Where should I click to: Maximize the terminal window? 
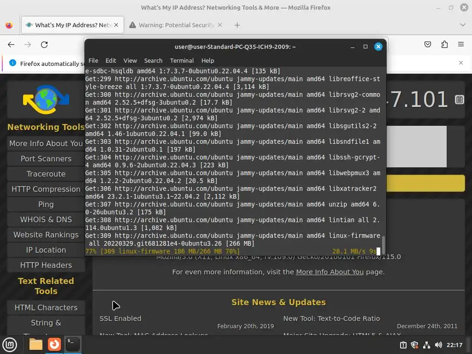(x=366, y=47)
